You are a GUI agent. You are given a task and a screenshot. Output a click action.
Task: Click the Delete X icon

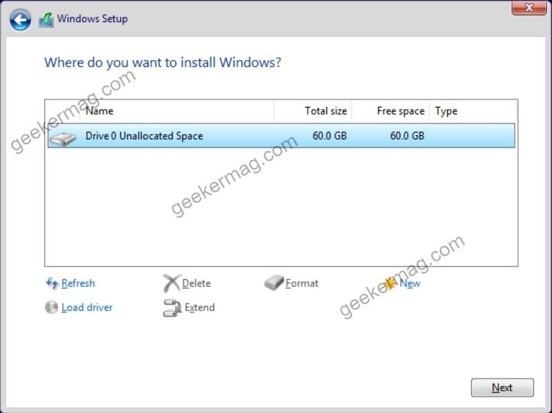(x=172, y=283)
